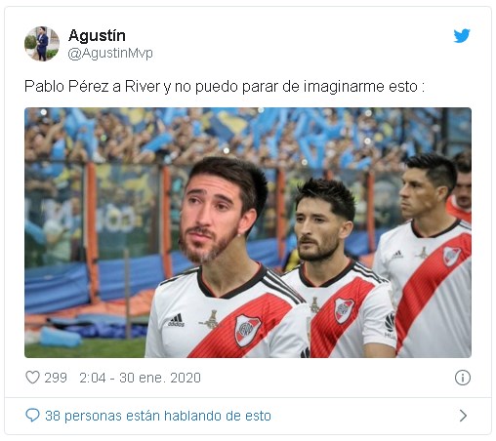
Task: Click the Huawei sleeve logo in photo
Action: coord(390,325)
